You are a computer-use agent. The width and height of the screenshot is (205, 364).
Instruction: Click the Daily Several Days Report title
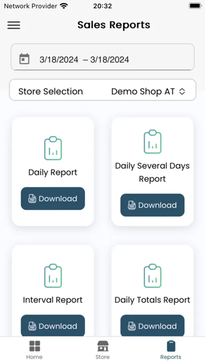pos(152,172)
